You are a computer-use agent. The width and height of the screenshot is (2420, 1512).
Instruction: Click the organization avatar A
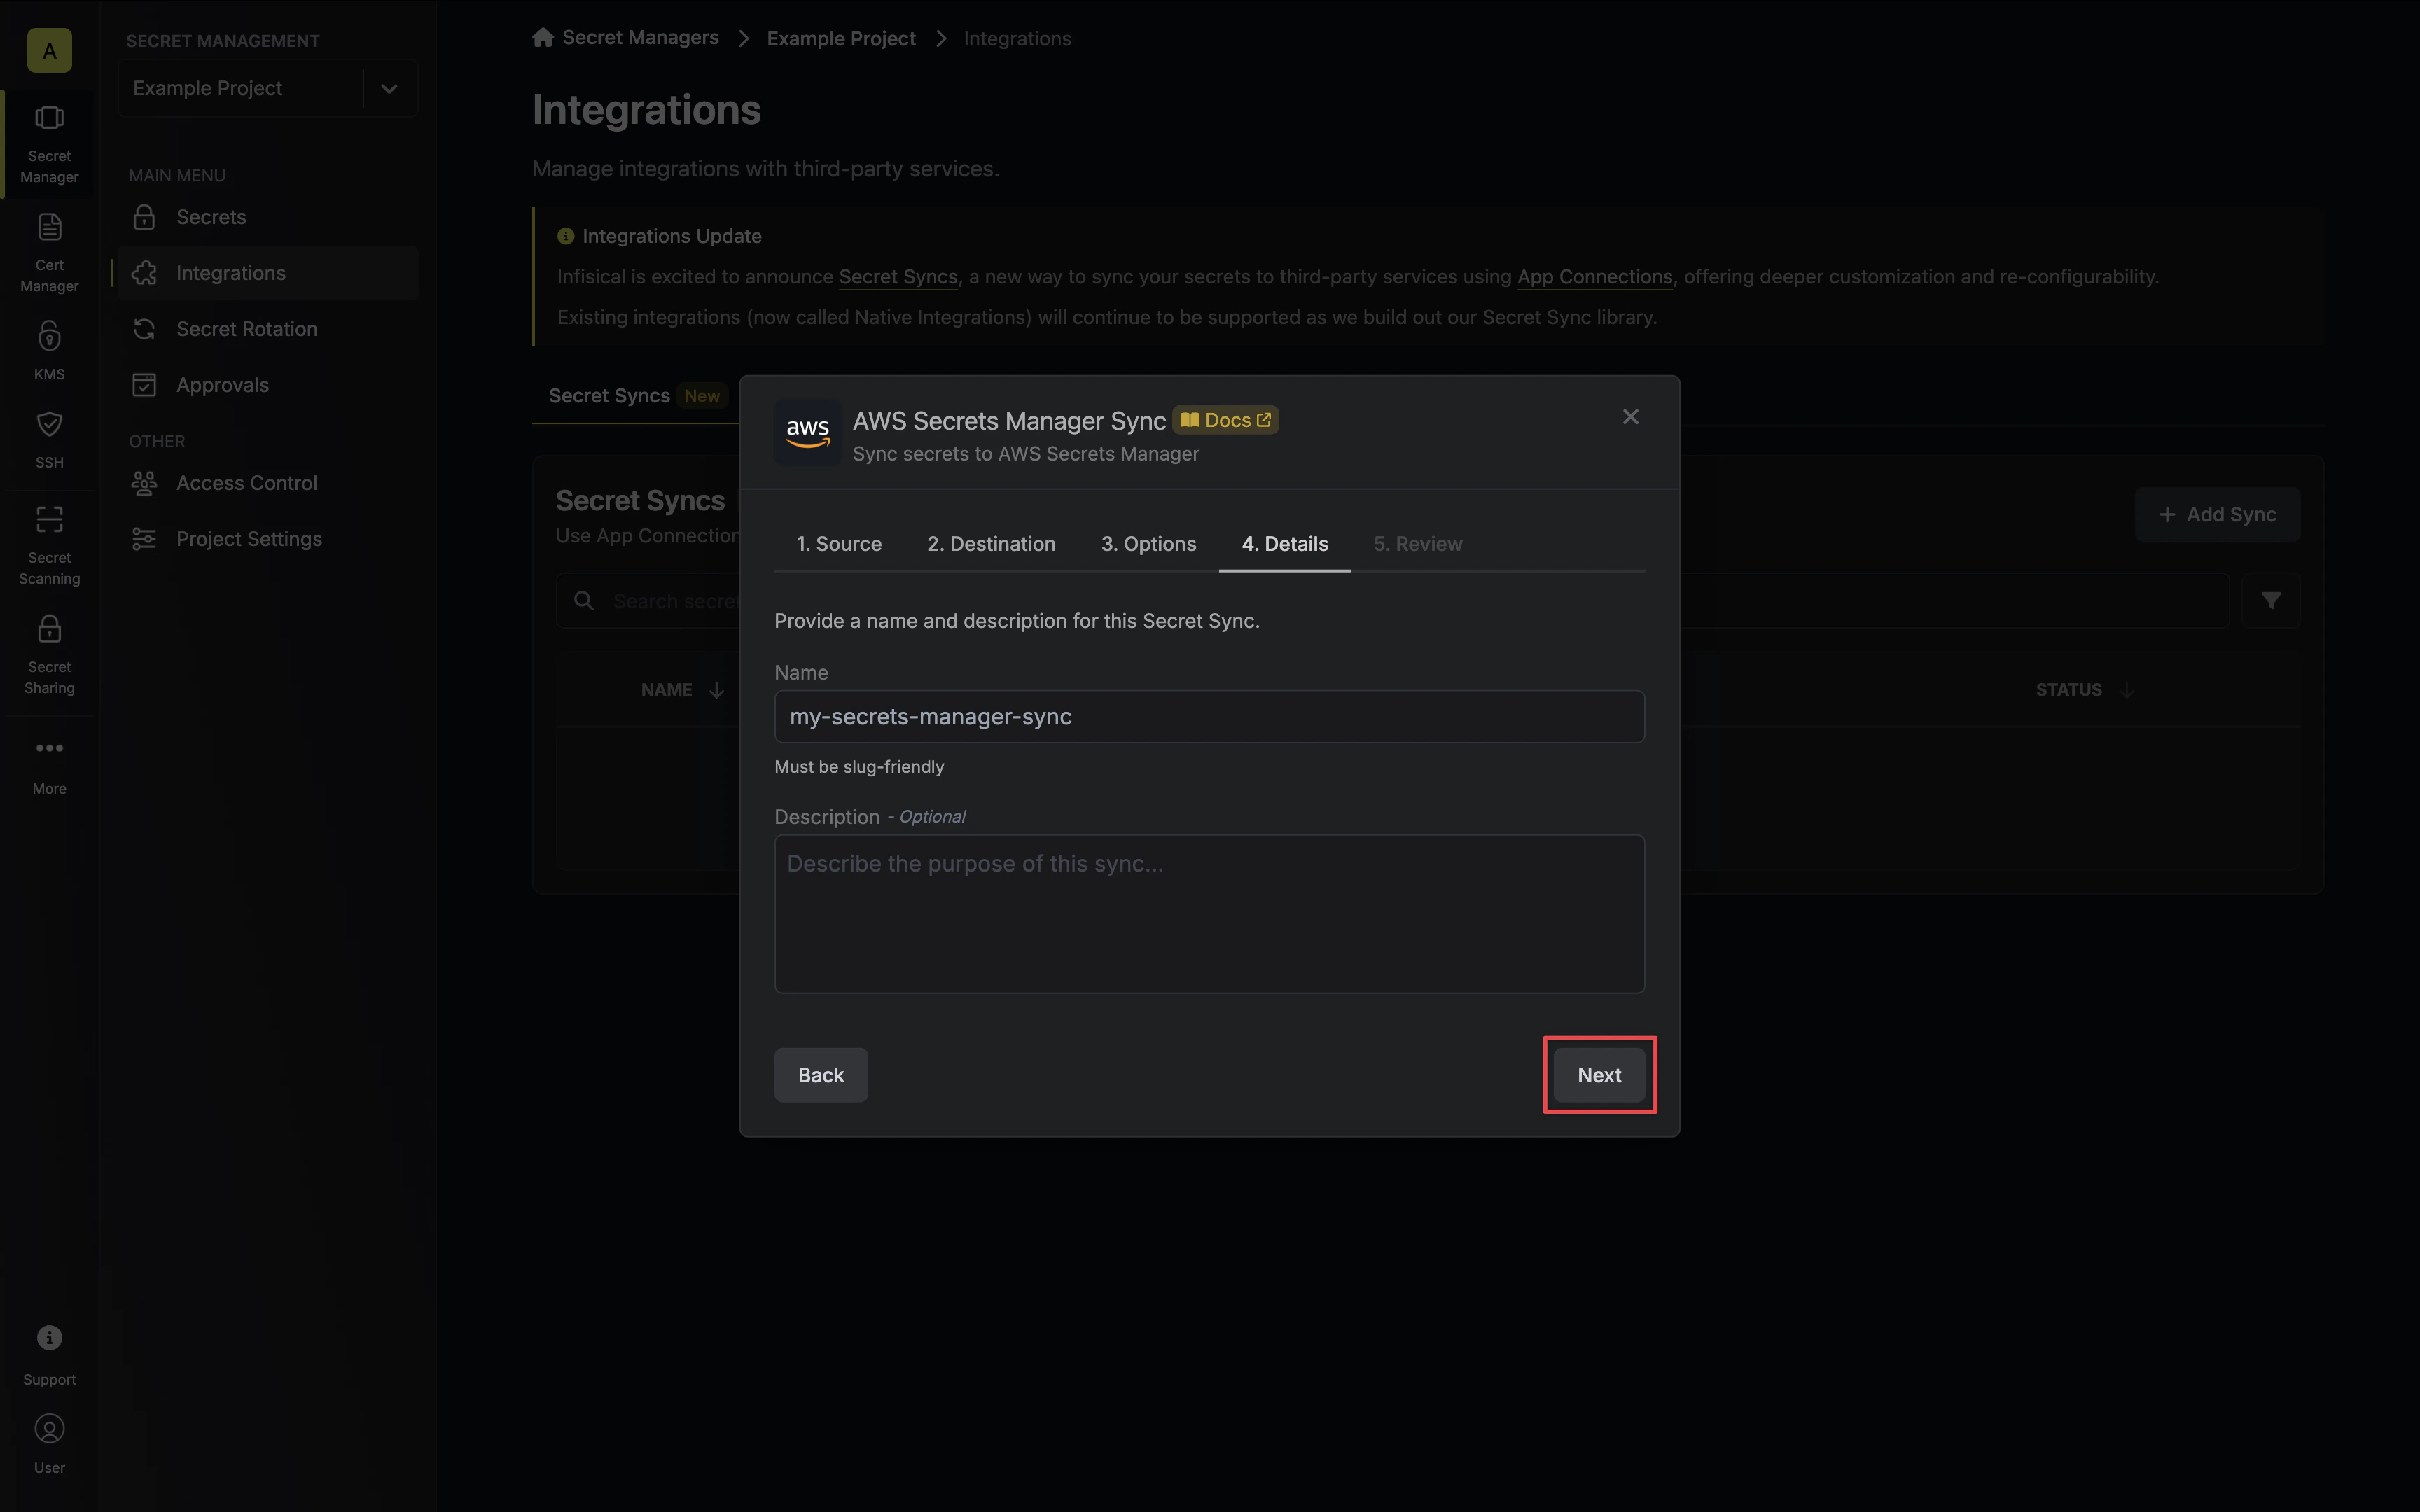[49, 50]
